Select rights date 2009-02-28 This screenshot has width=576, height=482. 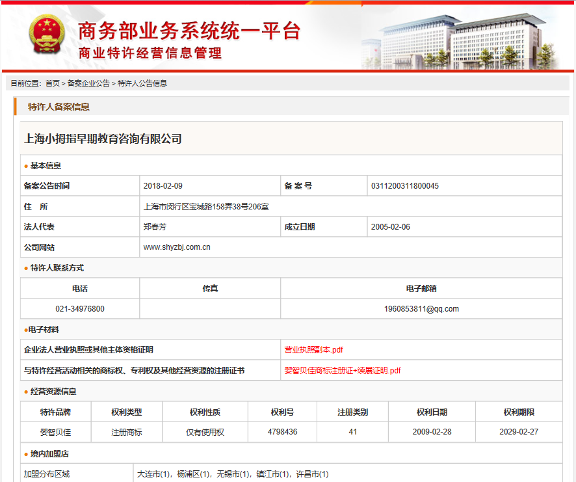432,432
